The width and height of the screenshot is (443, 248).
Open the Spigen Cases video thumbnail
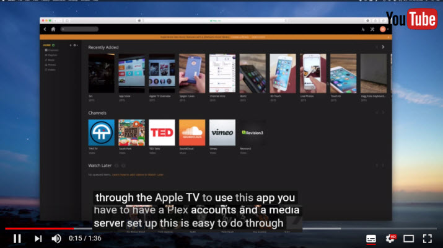192,74
